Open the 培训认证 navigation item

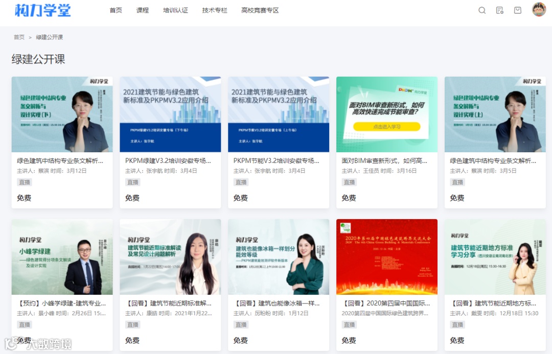point(176,11)
